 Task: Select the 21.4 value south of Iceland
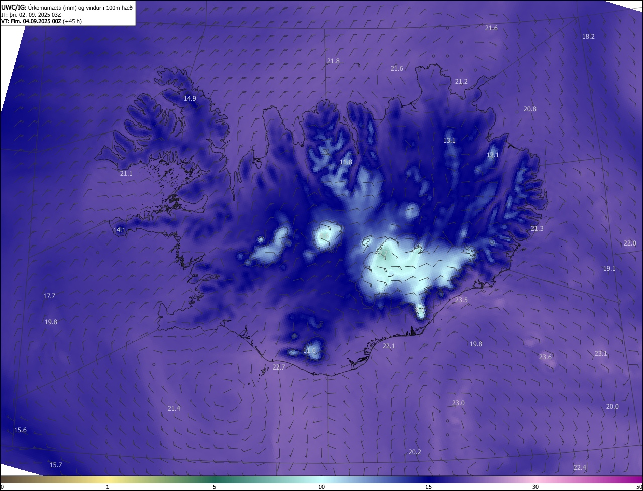tap(174, 408)
